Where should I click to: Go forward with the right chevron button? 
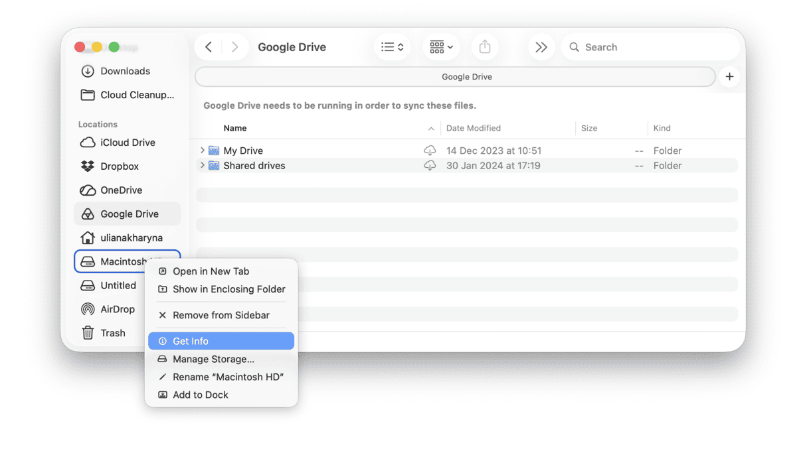pos(234,47)
